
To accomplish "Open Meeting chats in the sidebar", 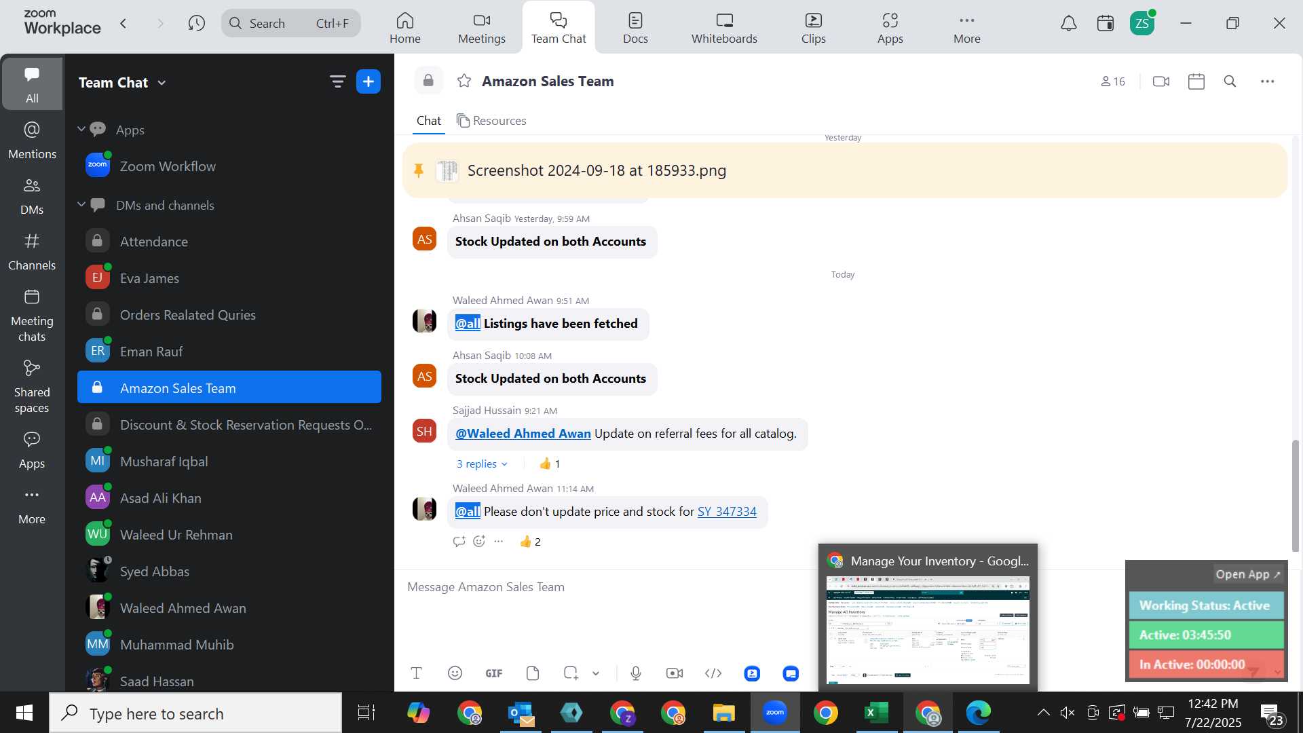I will [32, 316].
